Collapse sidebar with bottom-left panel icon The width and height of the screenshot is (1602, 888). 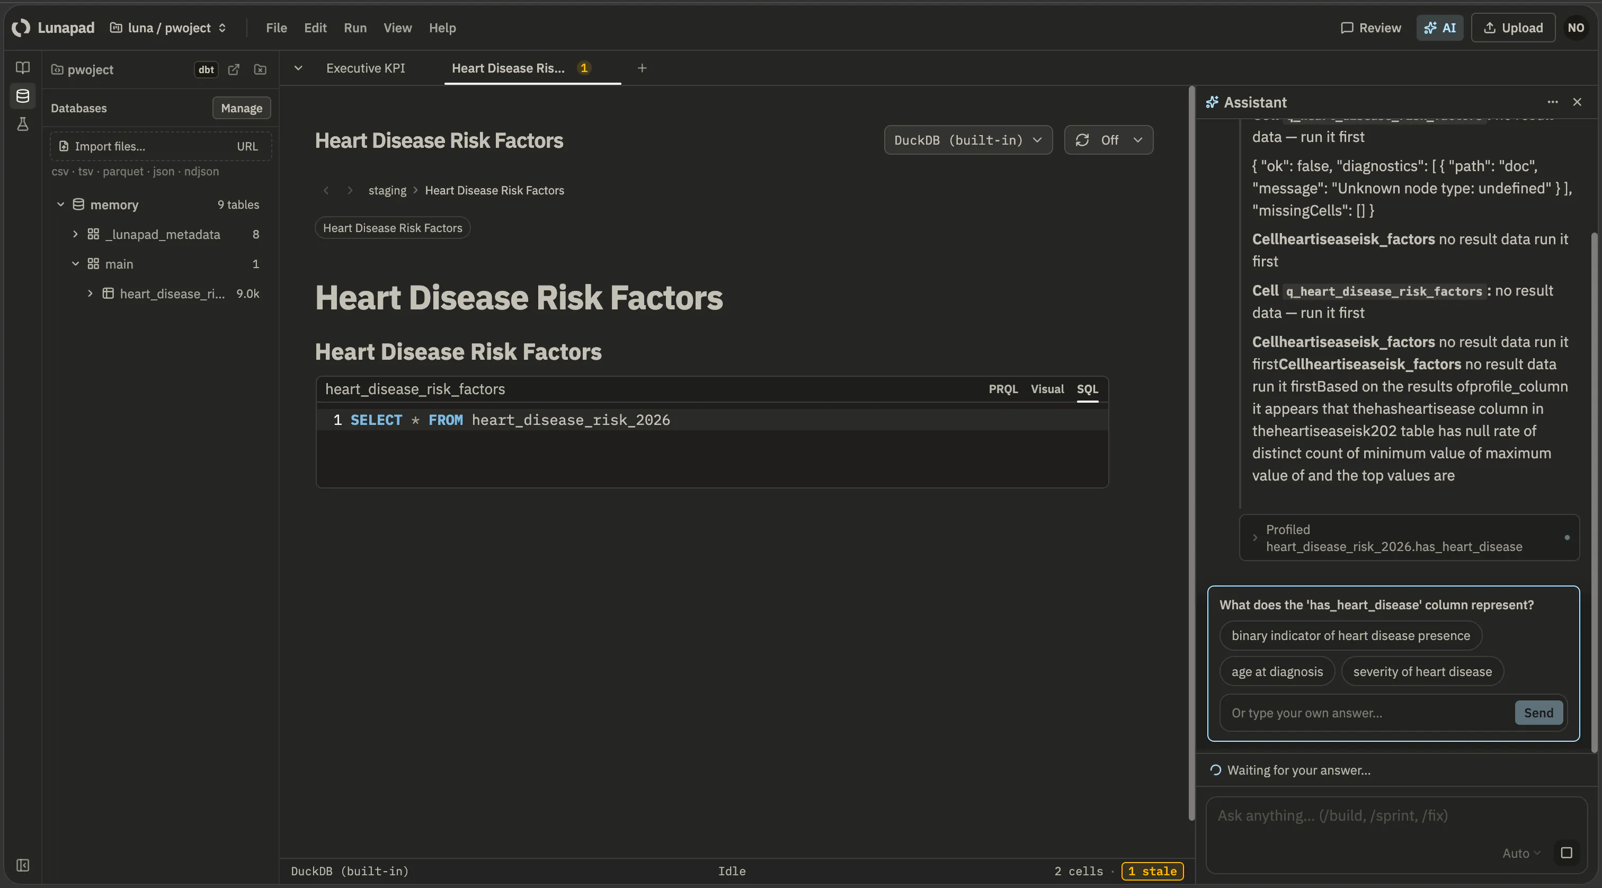pyautogui.click(x=22, y=865)
